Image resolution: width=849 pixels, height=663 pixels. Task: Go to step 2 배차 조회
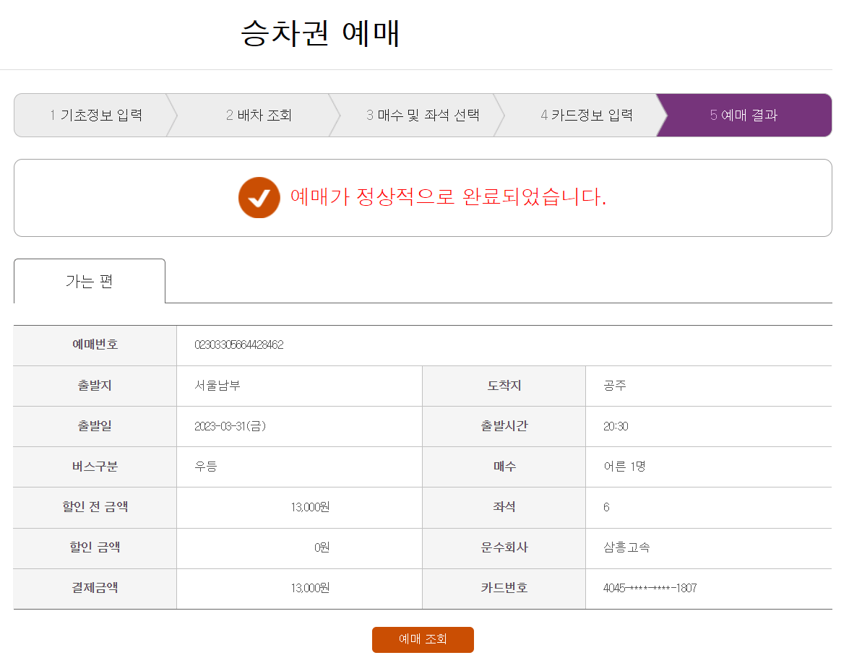[x=259, y=116]
